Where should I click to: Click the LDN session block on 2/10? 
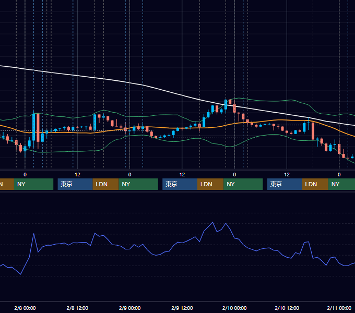(x=315, y=184)
